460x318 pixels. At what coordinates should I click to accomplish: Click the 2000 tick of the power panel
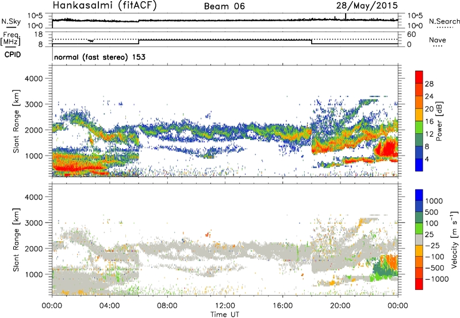pyautogui.click(x=33, y=130)
